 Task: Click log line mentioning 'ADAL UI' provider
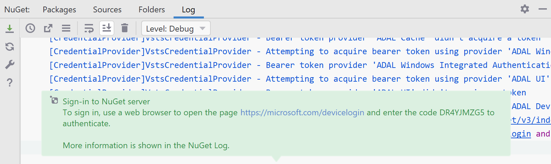(300, 79)
